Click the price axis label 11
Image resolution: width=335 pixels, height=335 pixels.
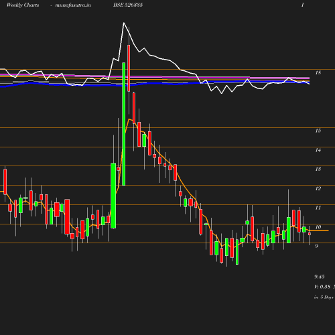[318, 208]
